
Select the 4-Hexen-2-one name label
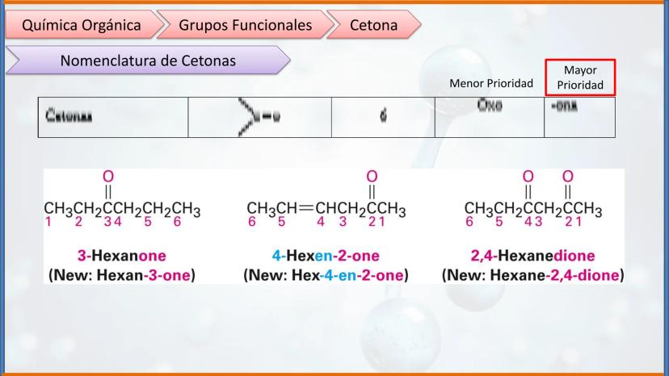tap(326, 256)
